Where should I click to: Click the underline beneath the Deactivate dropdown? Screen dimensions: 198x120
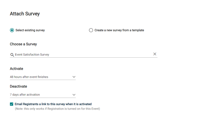point(43,98)
